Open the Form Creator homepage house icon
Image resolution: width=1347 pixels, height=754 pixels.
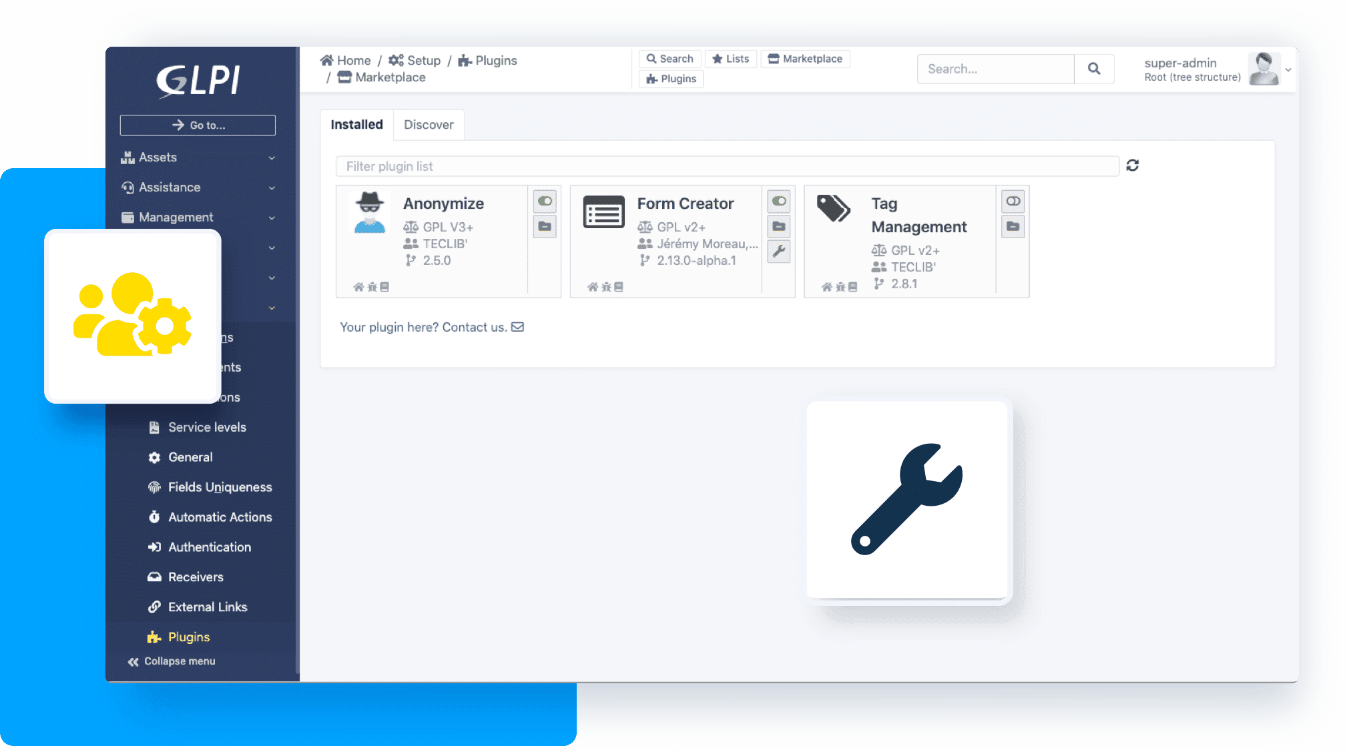pos(593,287)
